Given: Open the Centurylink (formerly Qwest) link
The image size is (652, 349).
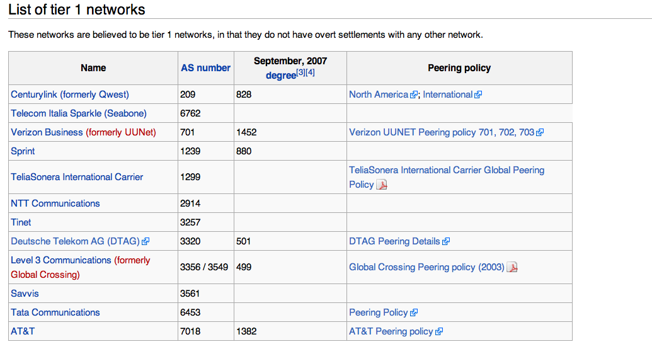Looking at the screenshot, I should point(70,94).
